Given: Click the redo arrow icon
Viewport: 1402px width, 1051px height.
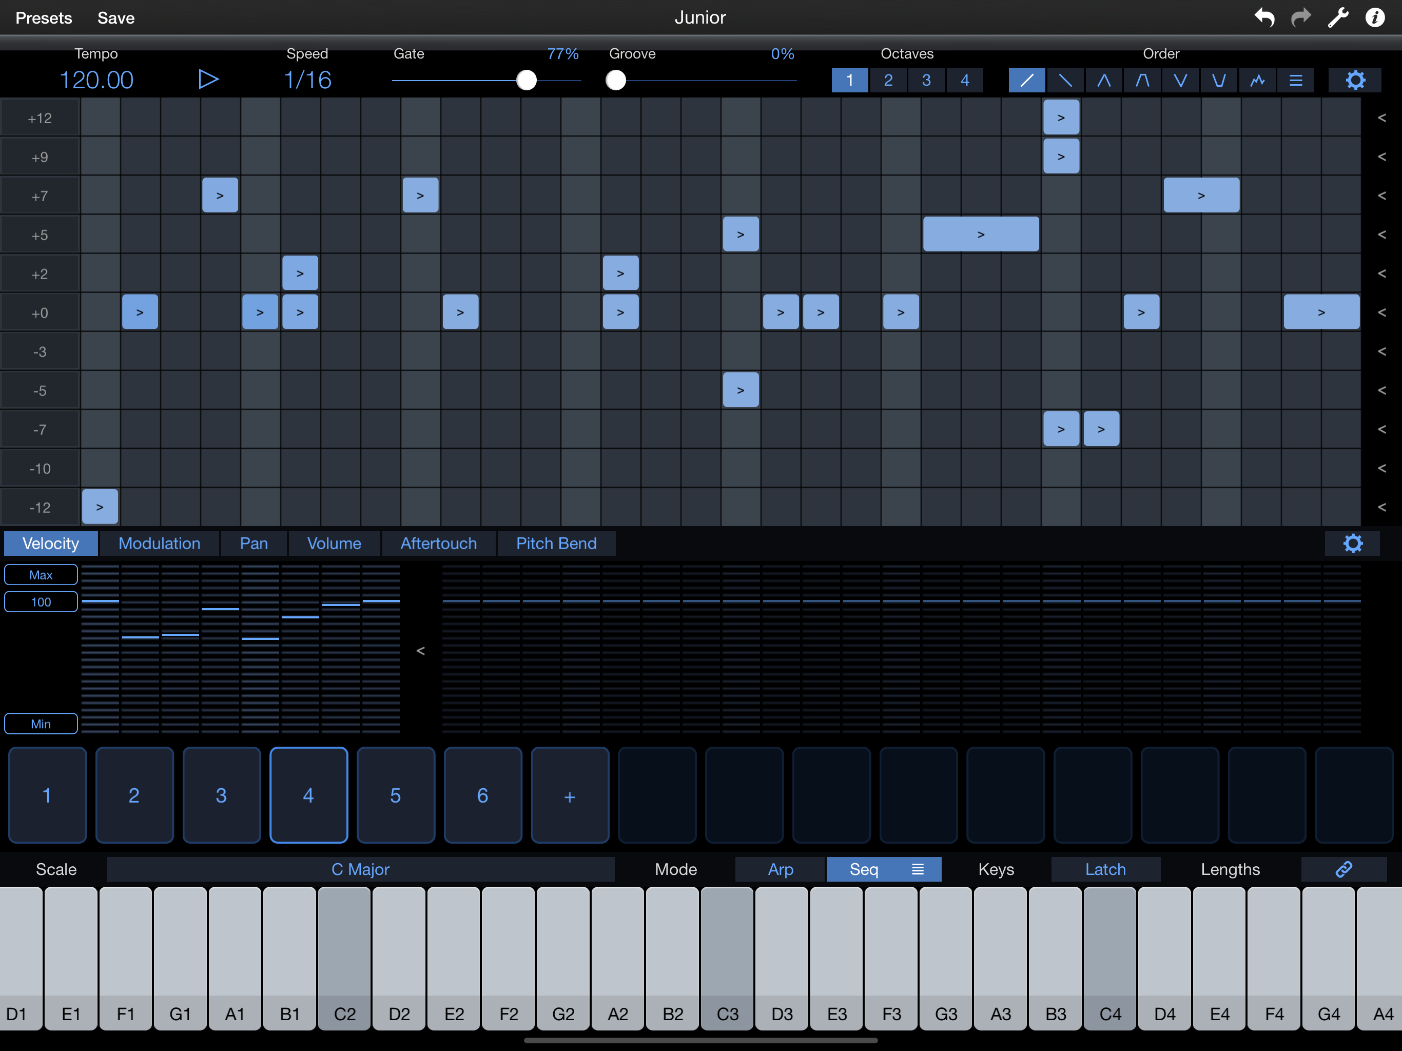Looking at the screenshot, I should (1300, 18).
